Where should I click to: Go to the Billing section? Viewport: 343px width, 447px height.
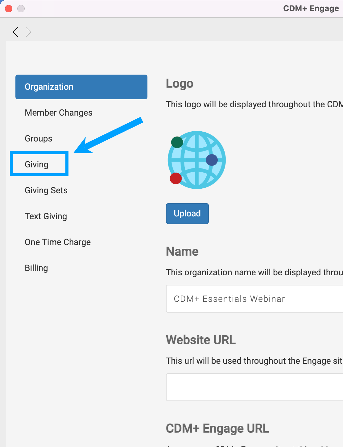[36, 268]
